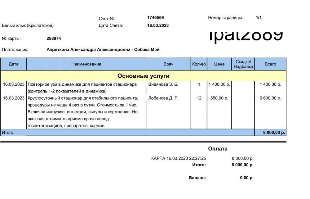The width and height of the screenshot is (310, 199).
Task: Click the КАРТА 16.03.2023 22:27:25 payment entry
Action: click(179, 158)
